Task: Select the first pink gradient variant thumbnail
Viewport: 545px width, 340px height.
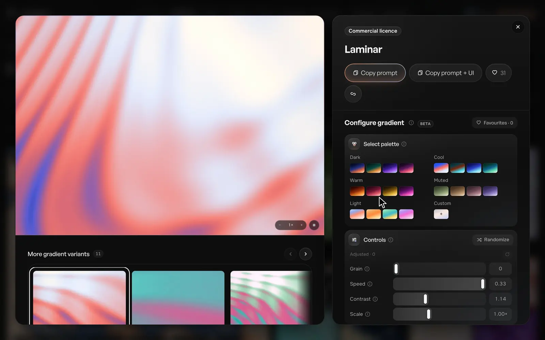Action: 79,297
